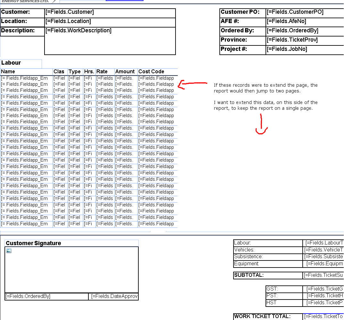Select the Vehicles: label

pyautogui.click(x=268, y=250)
